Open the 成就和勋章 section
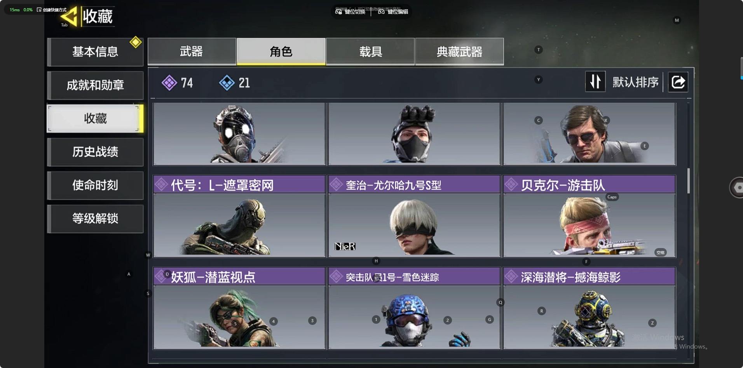743x368 pixels. click(x=95, y=85)
